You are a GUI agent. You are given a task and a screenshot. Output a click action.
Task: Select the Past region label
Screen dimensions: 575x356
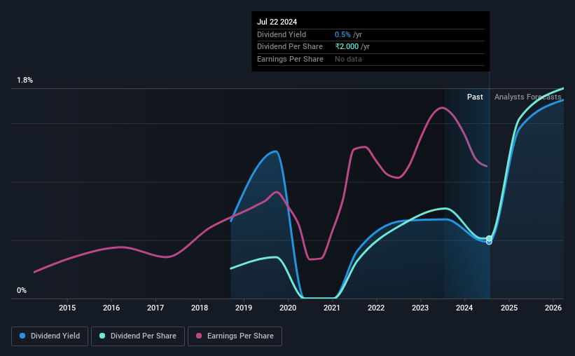475,97
